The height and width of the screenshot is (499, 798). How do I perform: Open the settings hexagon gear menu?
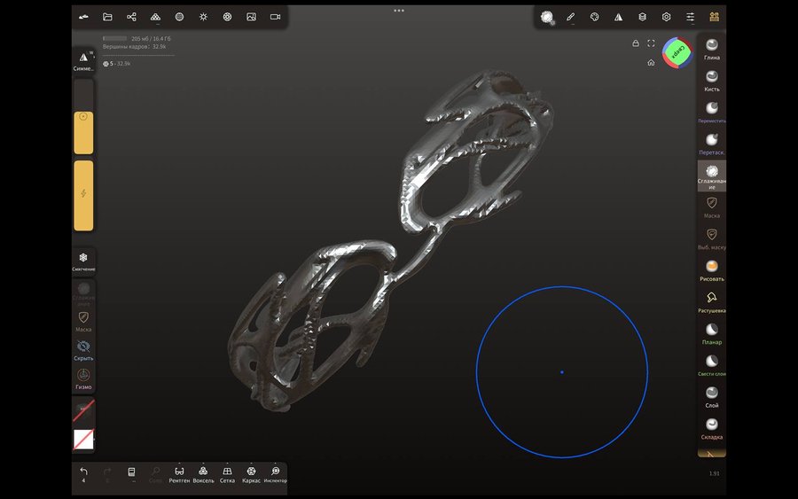[x=666, y=17]
